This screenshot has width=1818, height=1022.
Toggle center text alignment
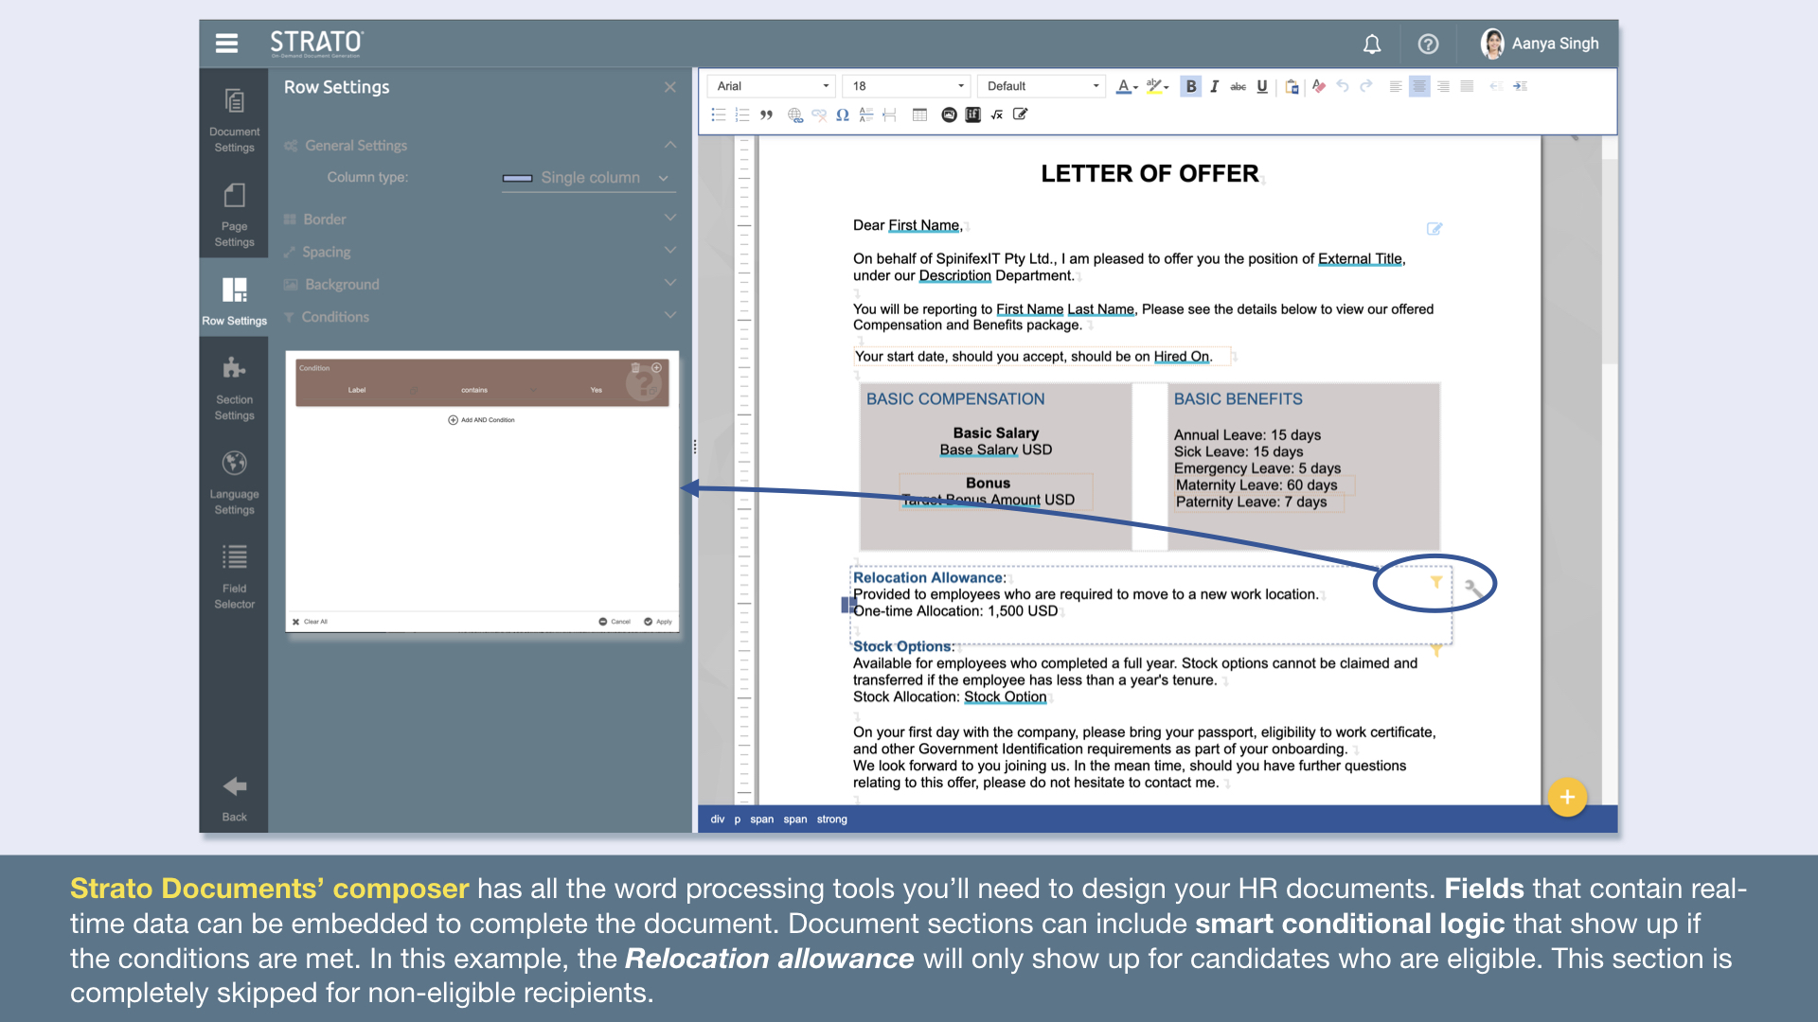(x=1418, y=86)
